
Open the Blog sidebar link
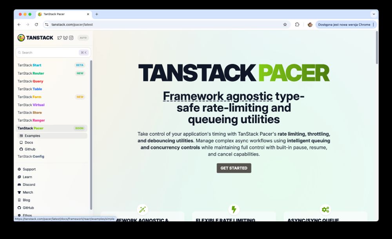coord(24,200)
